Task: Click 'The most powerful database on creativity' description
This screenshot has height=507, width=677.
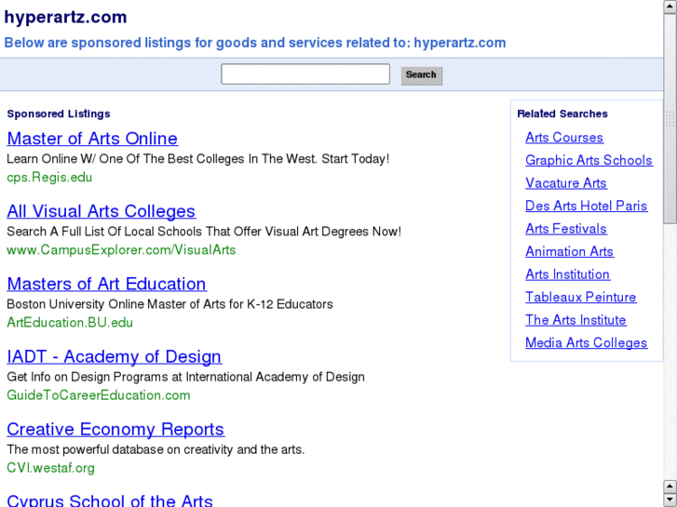Action: 156,449
